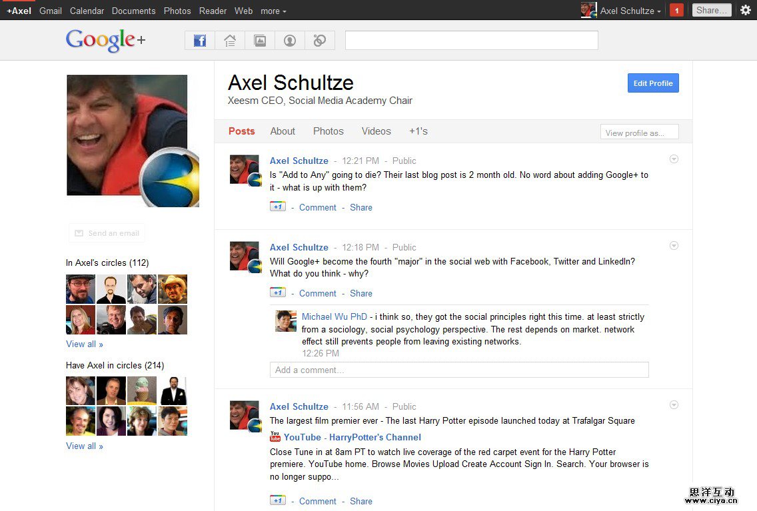Open Documents from the top bar
757x511 pixels.
(x=134, y=11)
